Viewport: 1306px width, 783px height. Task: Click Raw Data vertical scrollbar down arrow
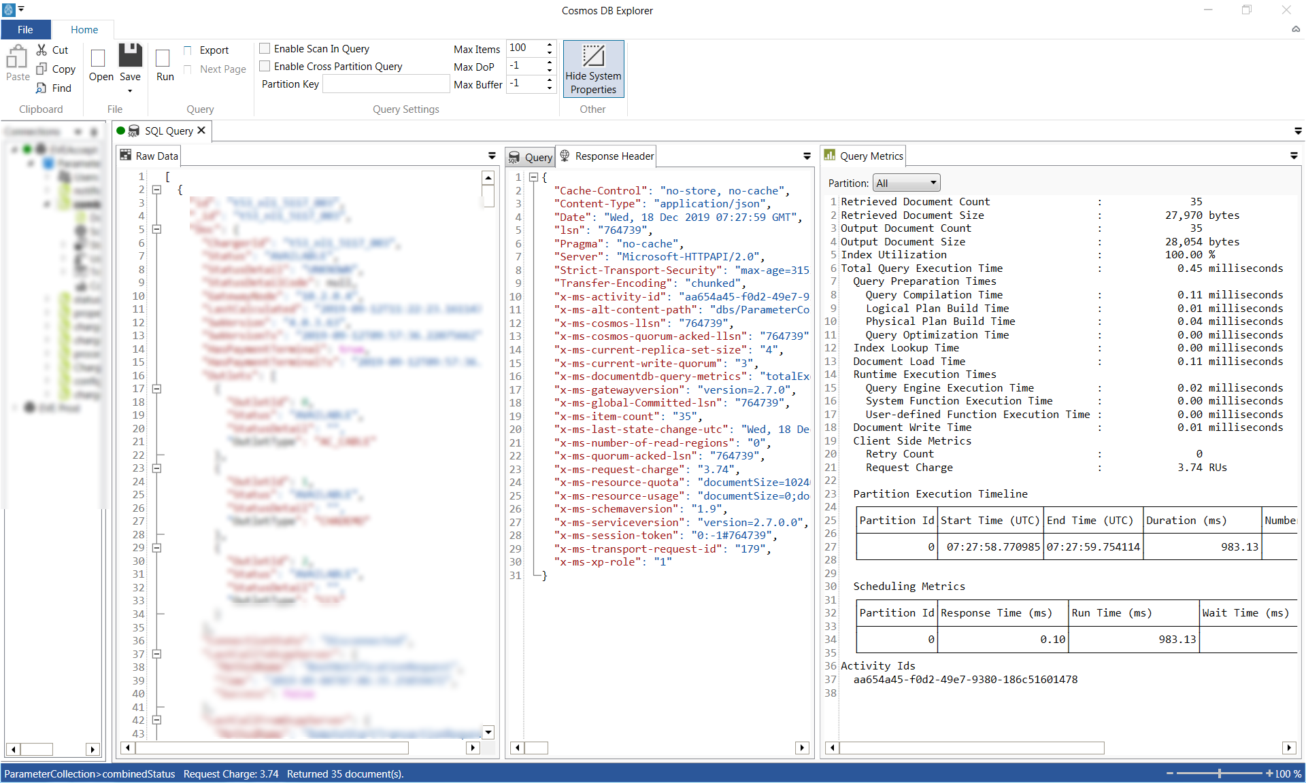tap(488, 732)
